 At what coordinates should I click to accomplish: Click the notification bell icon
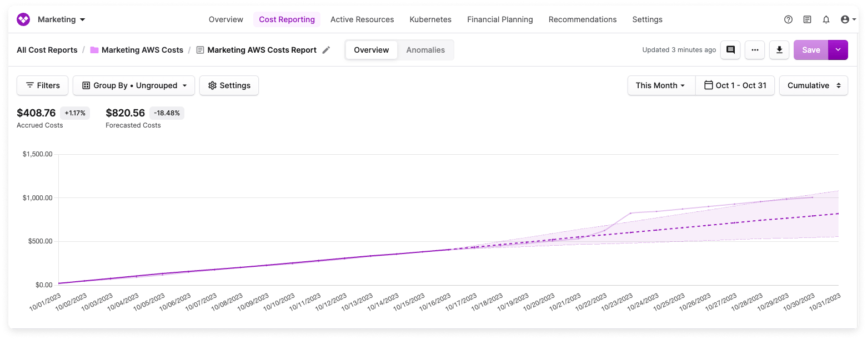[x=826, y=19]
